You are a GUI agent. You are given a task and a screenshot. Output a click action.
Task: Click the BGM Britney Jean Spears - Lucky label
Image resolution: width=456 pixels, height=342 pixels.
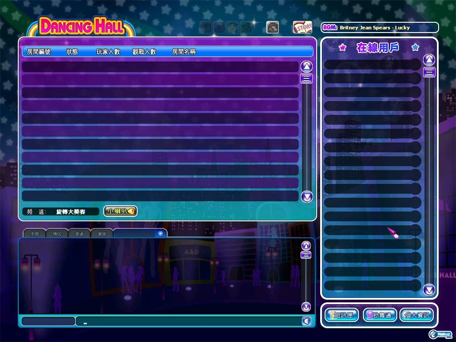click(x=380, y=28)
